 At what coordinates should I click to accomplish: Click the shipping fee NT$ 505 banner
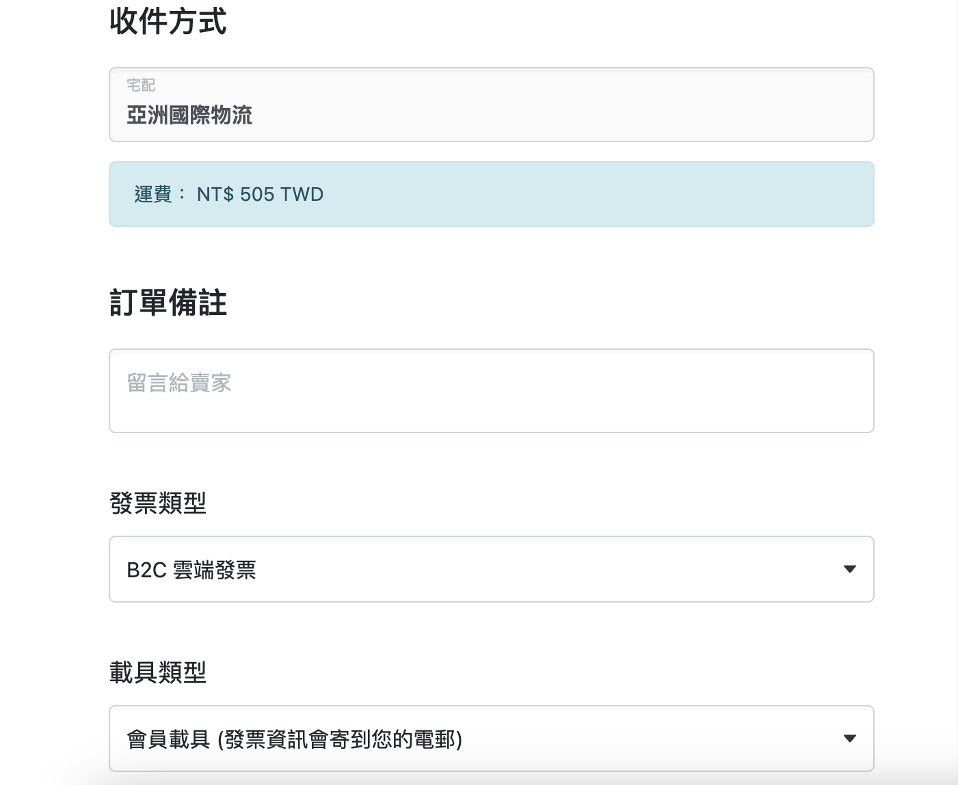coord(491,194)
